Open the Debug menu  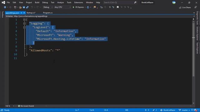tap(45, 2)
